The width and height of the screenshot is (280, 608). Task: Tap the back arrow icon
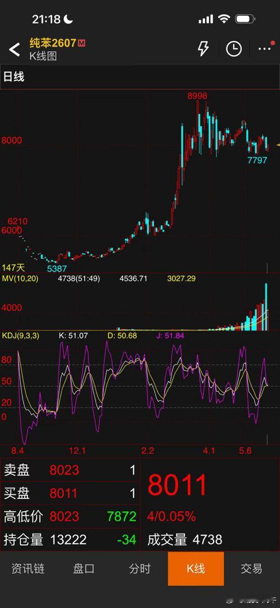coord(14,50)
